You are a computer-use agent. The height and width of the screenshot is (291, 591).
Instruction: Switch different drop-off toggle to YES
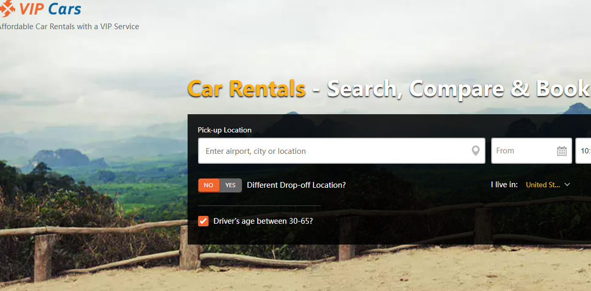[x=230, y=185]
